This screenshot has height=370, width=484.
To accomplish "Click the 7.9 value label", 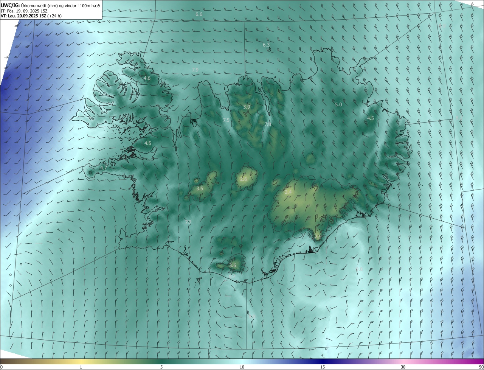I will (x=195, y=70).
